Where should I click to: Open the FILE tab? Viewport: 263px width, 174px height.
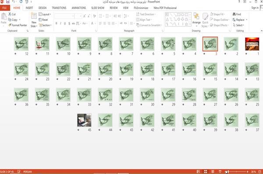tap(5, 8)
